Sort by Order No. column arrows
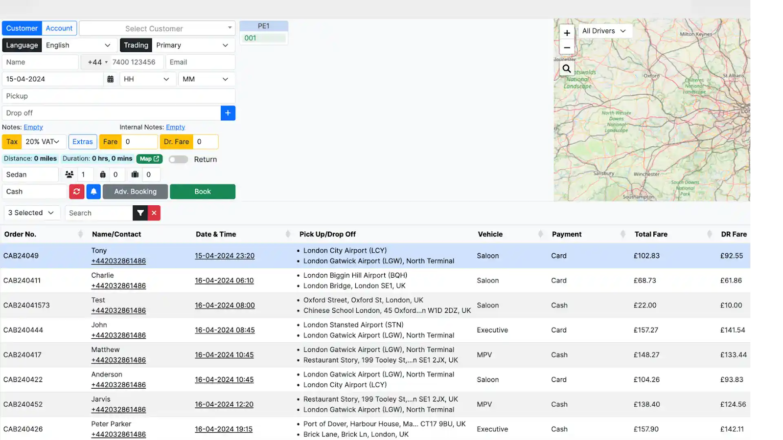The image size is (783, 440). coord(80,234)
